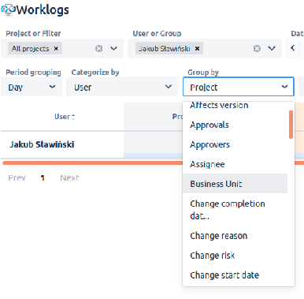Image resolution: width=304 pixels, height=299 pixels.
Task: Clear the Project or Filter field
Action: coord(99,49)
